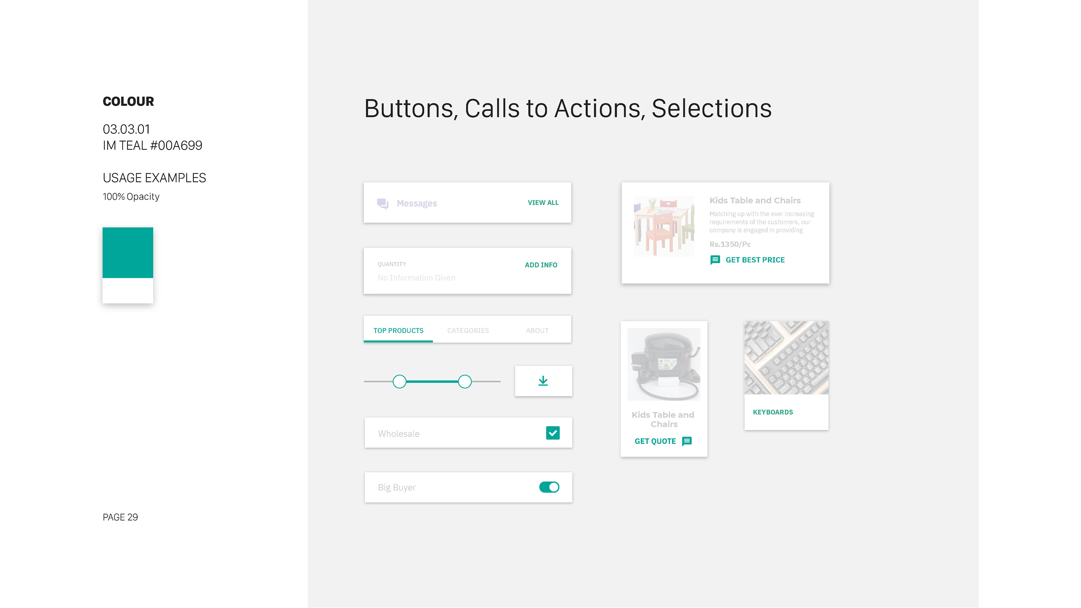Switch to the CATEGORIES tab
This screenshot has width=1081, height=608.
pyautogui.click(x=468, y=330)
